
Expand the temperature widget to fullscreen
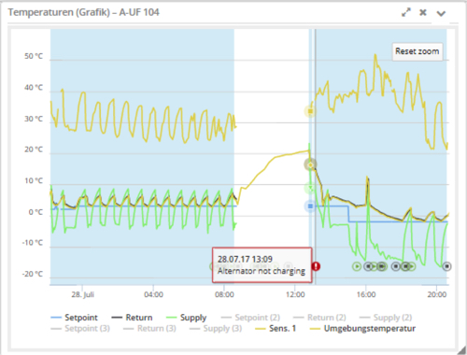406,12
